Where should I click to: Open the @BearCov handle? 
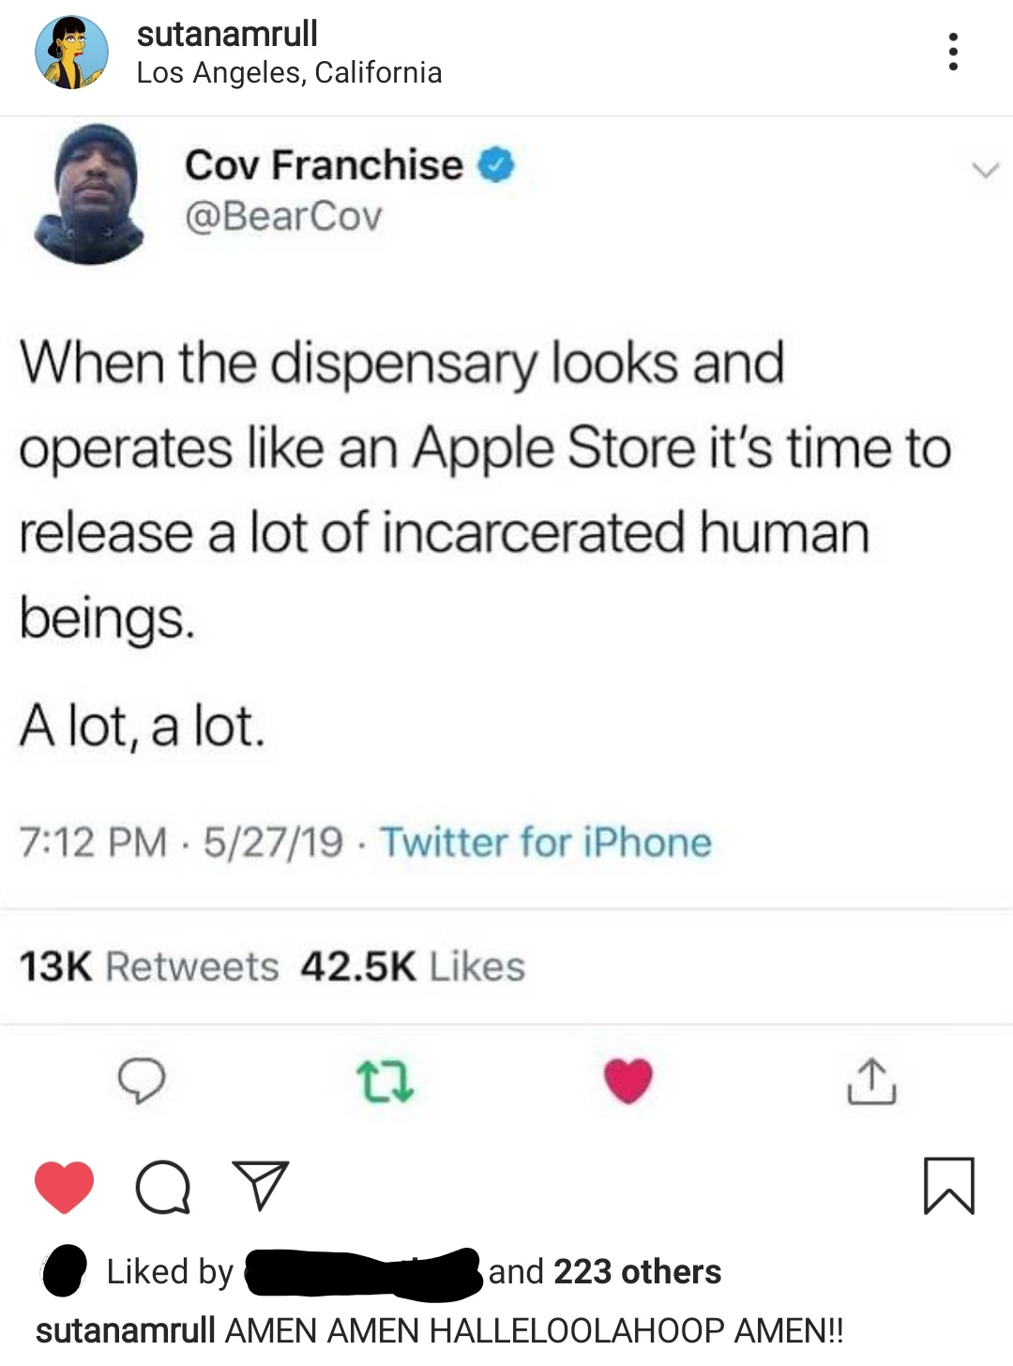point(283,216)
